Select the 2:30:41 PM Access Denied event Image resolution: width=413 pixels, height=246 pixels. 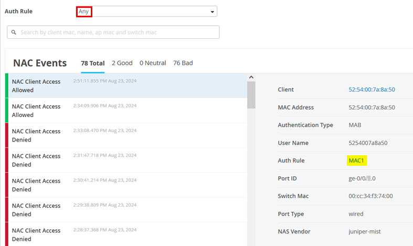click(126, 185)
